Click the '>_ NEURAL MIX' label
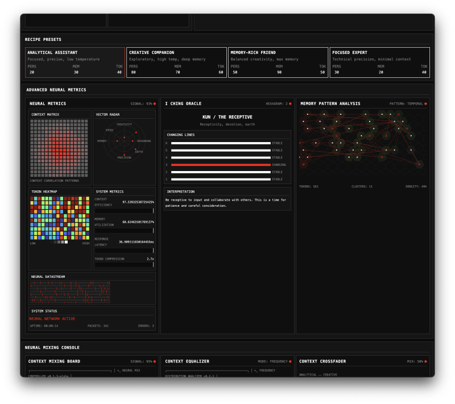 [x=129, y=370]
